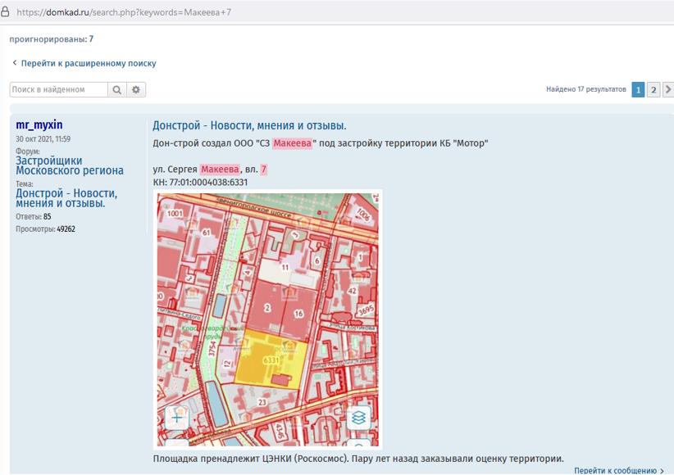674x475 pixels.
Task: Click the lock icon in address bar
Action: [6, 12]
